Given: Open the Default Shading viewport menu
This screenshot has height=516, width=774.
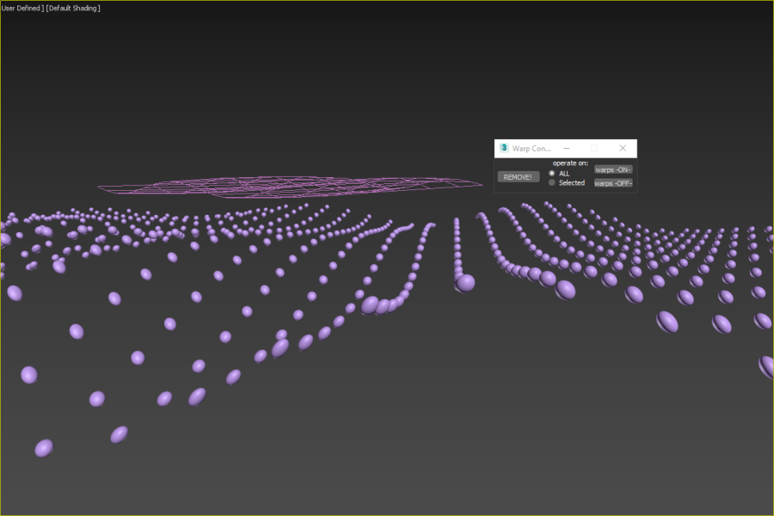Looking at the screenshot, I should click(74, 8).
